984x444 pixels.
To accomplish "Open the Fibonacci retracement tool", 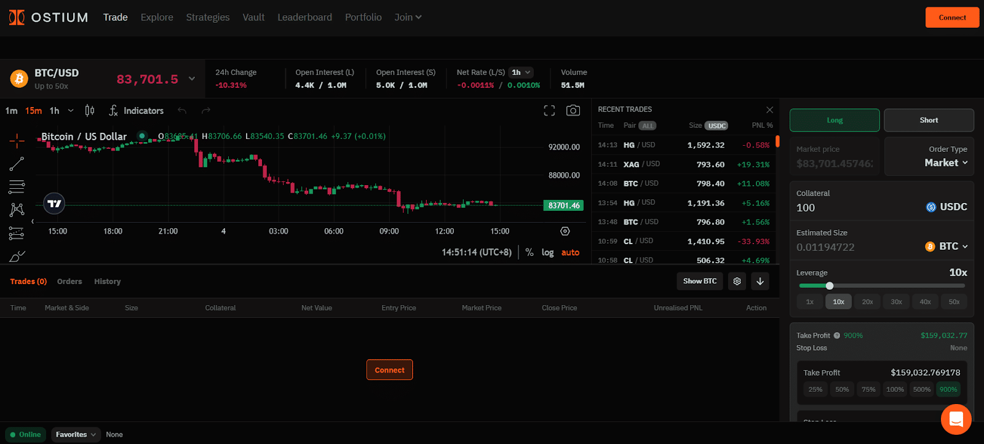I will pyautogui.click(x=17, y=187).
